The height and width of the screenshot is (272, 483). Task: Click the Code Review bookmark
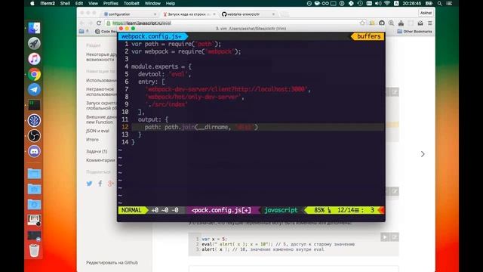106,31
